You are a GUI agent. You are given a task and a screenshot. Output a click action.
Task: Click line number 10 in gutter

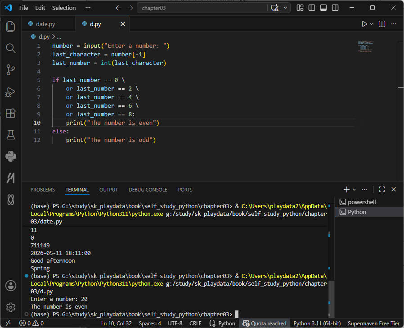[x=37, y=123]
